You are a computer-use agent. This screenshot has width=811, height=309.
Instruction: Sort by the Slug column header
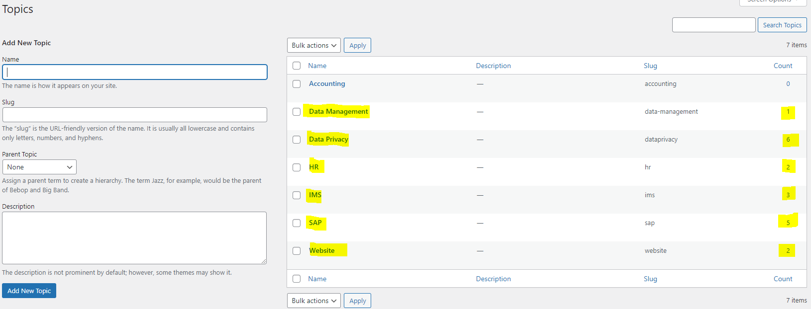[x=650, y=66]
